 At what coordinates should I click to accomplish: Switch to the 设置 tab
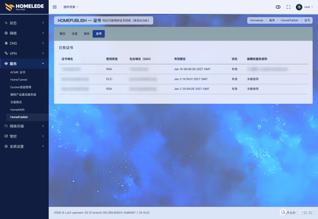[74, 34]
